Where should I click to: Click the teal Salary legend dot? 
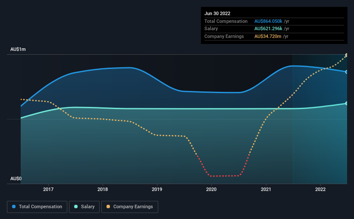click(76, 206)
